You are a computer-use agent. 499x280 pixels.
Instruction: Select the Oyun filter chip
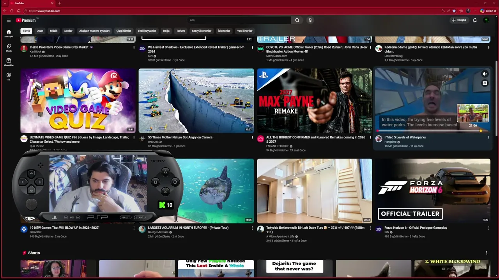pos(40,31)
